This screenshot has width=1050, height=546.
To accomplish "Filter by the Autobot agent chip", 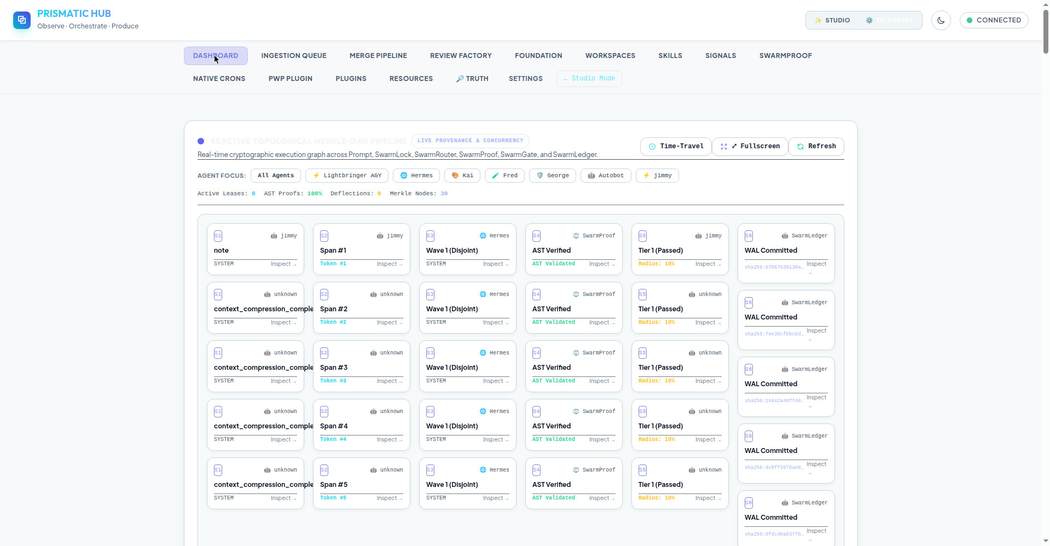I will click(606, 176).
